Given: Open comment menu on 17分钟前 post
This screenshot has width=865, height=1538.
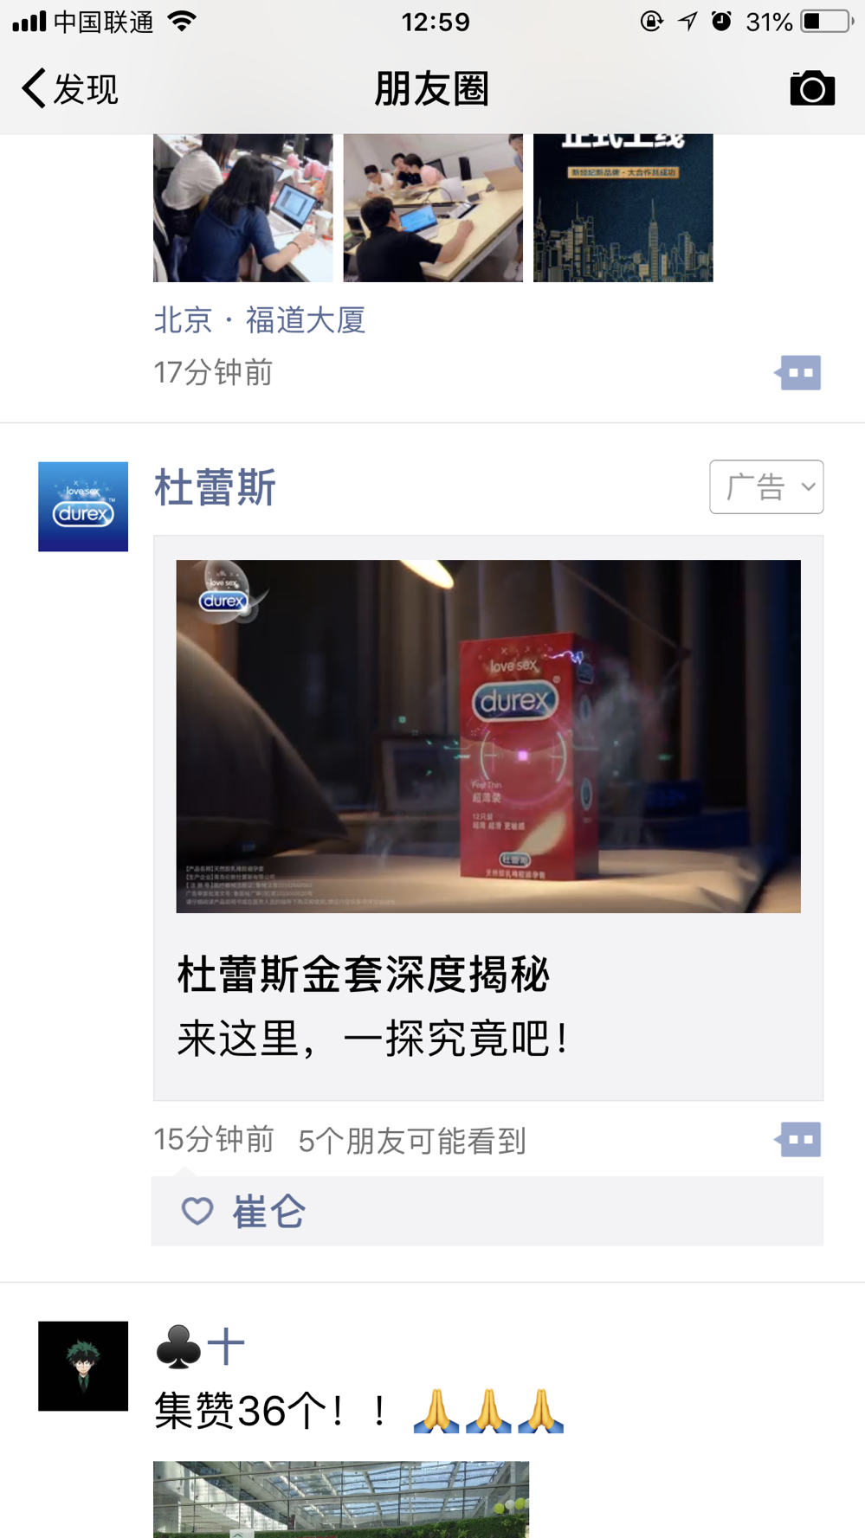Looking at the screenshot, I should point(797,373).
